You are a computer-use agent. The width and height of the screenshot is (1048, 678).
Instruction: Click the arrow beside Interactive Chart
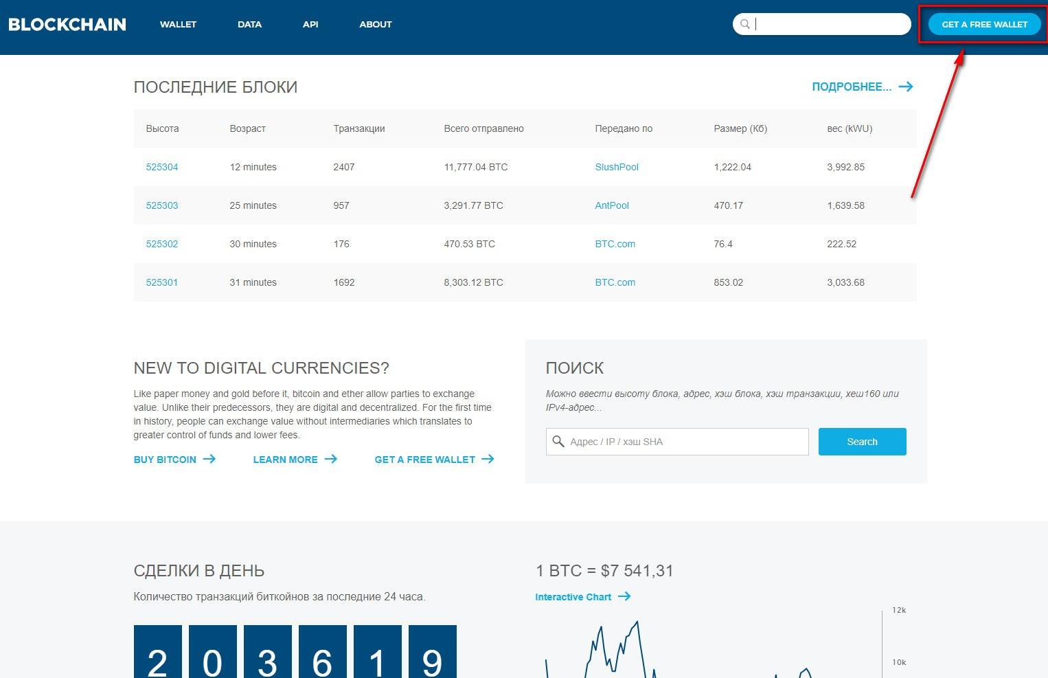[624, 596]
